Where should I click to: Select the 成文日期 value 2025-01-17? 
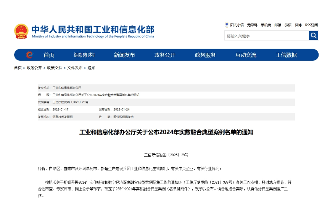click(60, 109)
